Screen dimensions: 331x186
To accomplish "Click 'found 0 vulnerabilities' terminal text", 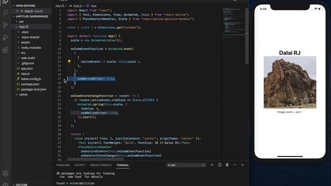I will coord(76,183).
